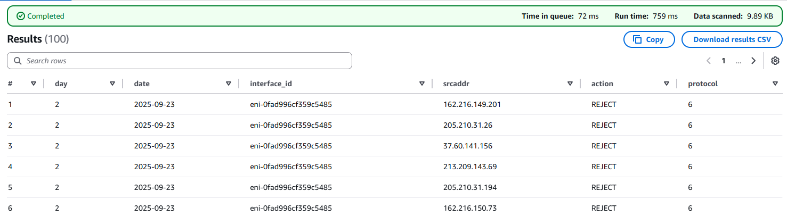Sort by the # column arrow

pos(34,84)
